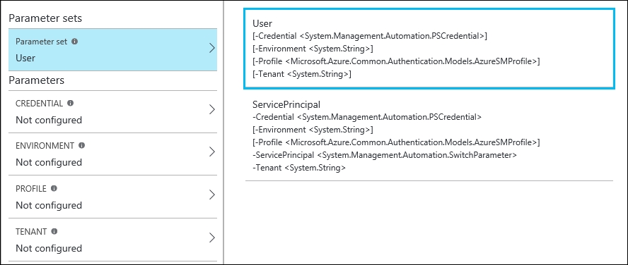Click the TENANT Not configured row
628x265 pixels.
pos(112,240)
